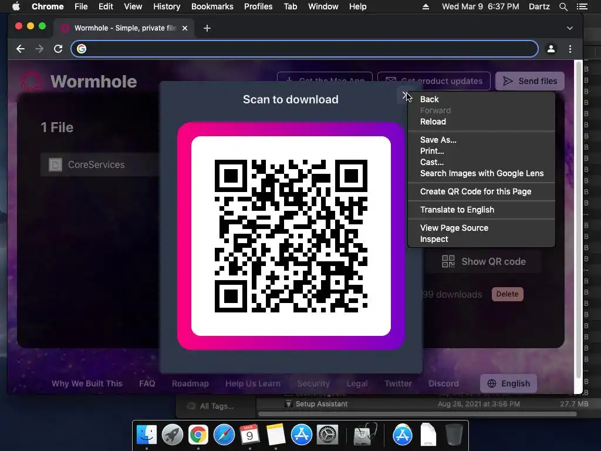The height and width of the screenshot is (451, 601).
Task: Focus the Chrome address bar
Action: point(305,49)
